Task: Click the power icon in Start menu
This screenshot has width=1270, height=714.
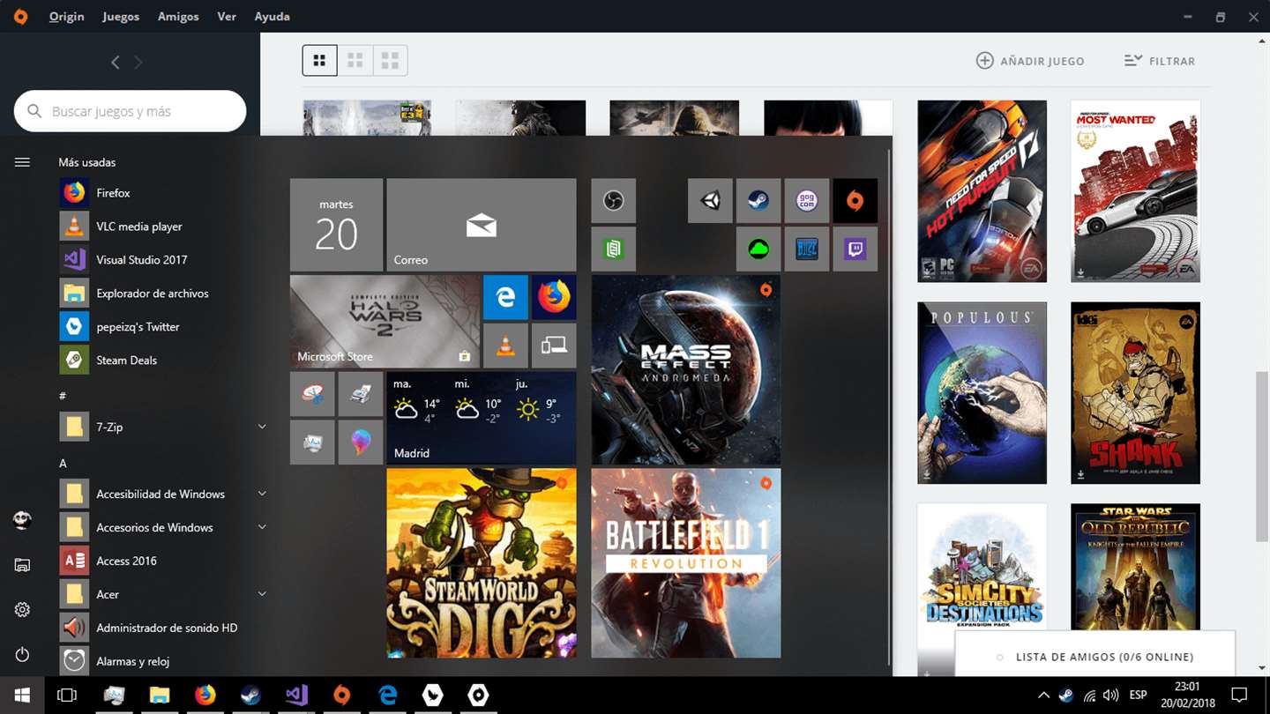Action: [22, 655]
